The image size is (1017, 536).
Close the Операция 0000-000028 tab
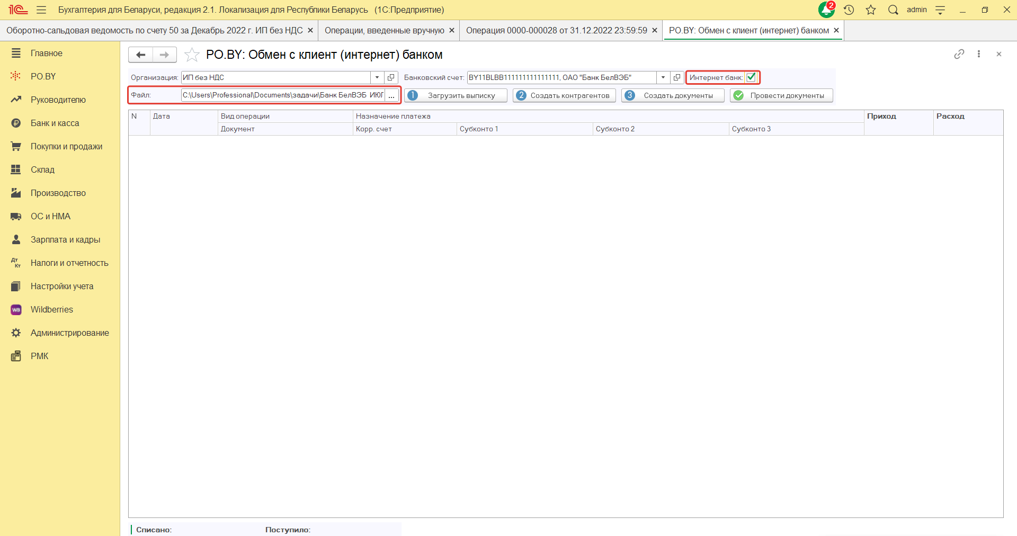pos(655,31)
